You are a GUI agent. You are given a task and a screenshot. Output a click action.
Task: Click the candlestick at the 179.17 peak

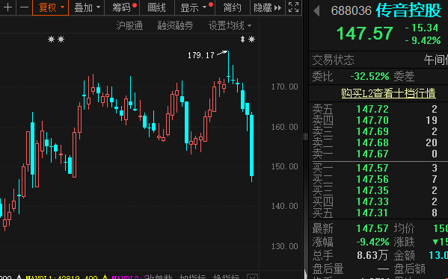coord(228,67)
